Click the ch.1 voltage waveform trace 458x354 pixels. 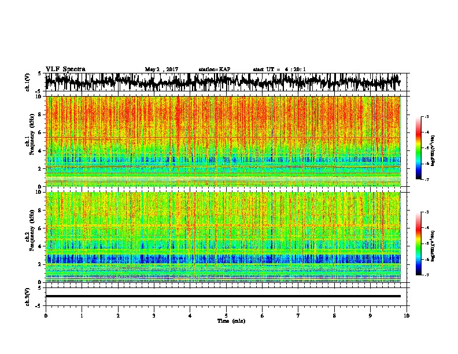click(223, 82)
